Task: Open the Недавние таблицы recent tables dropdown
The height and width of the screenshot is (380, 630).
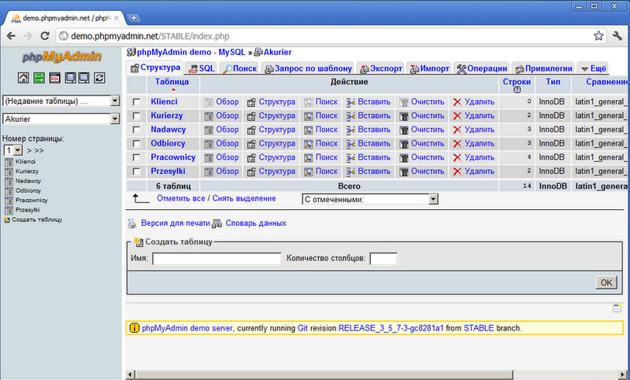Action: pyautogui.click(x=61, y=101)
